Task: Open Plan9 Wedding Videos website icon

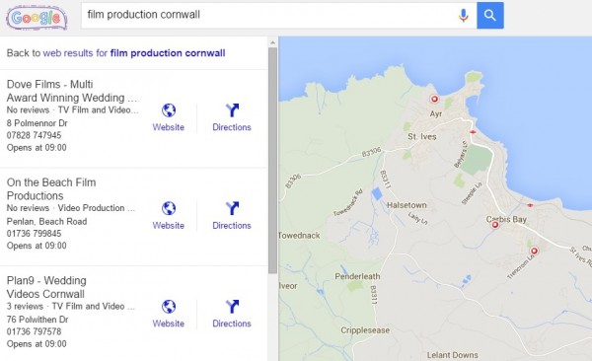Action: click(x=169, y=307)
